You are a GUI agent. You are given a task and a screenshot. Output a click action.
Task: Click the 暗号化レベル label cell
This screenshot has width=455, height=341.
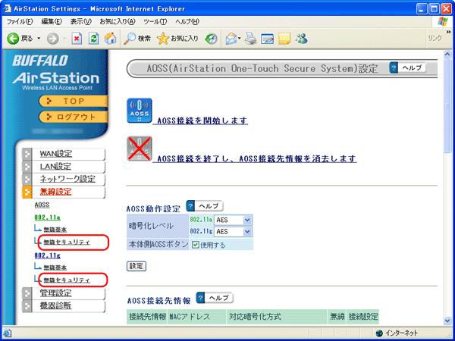pyautogui.click(x=158, y=226)
